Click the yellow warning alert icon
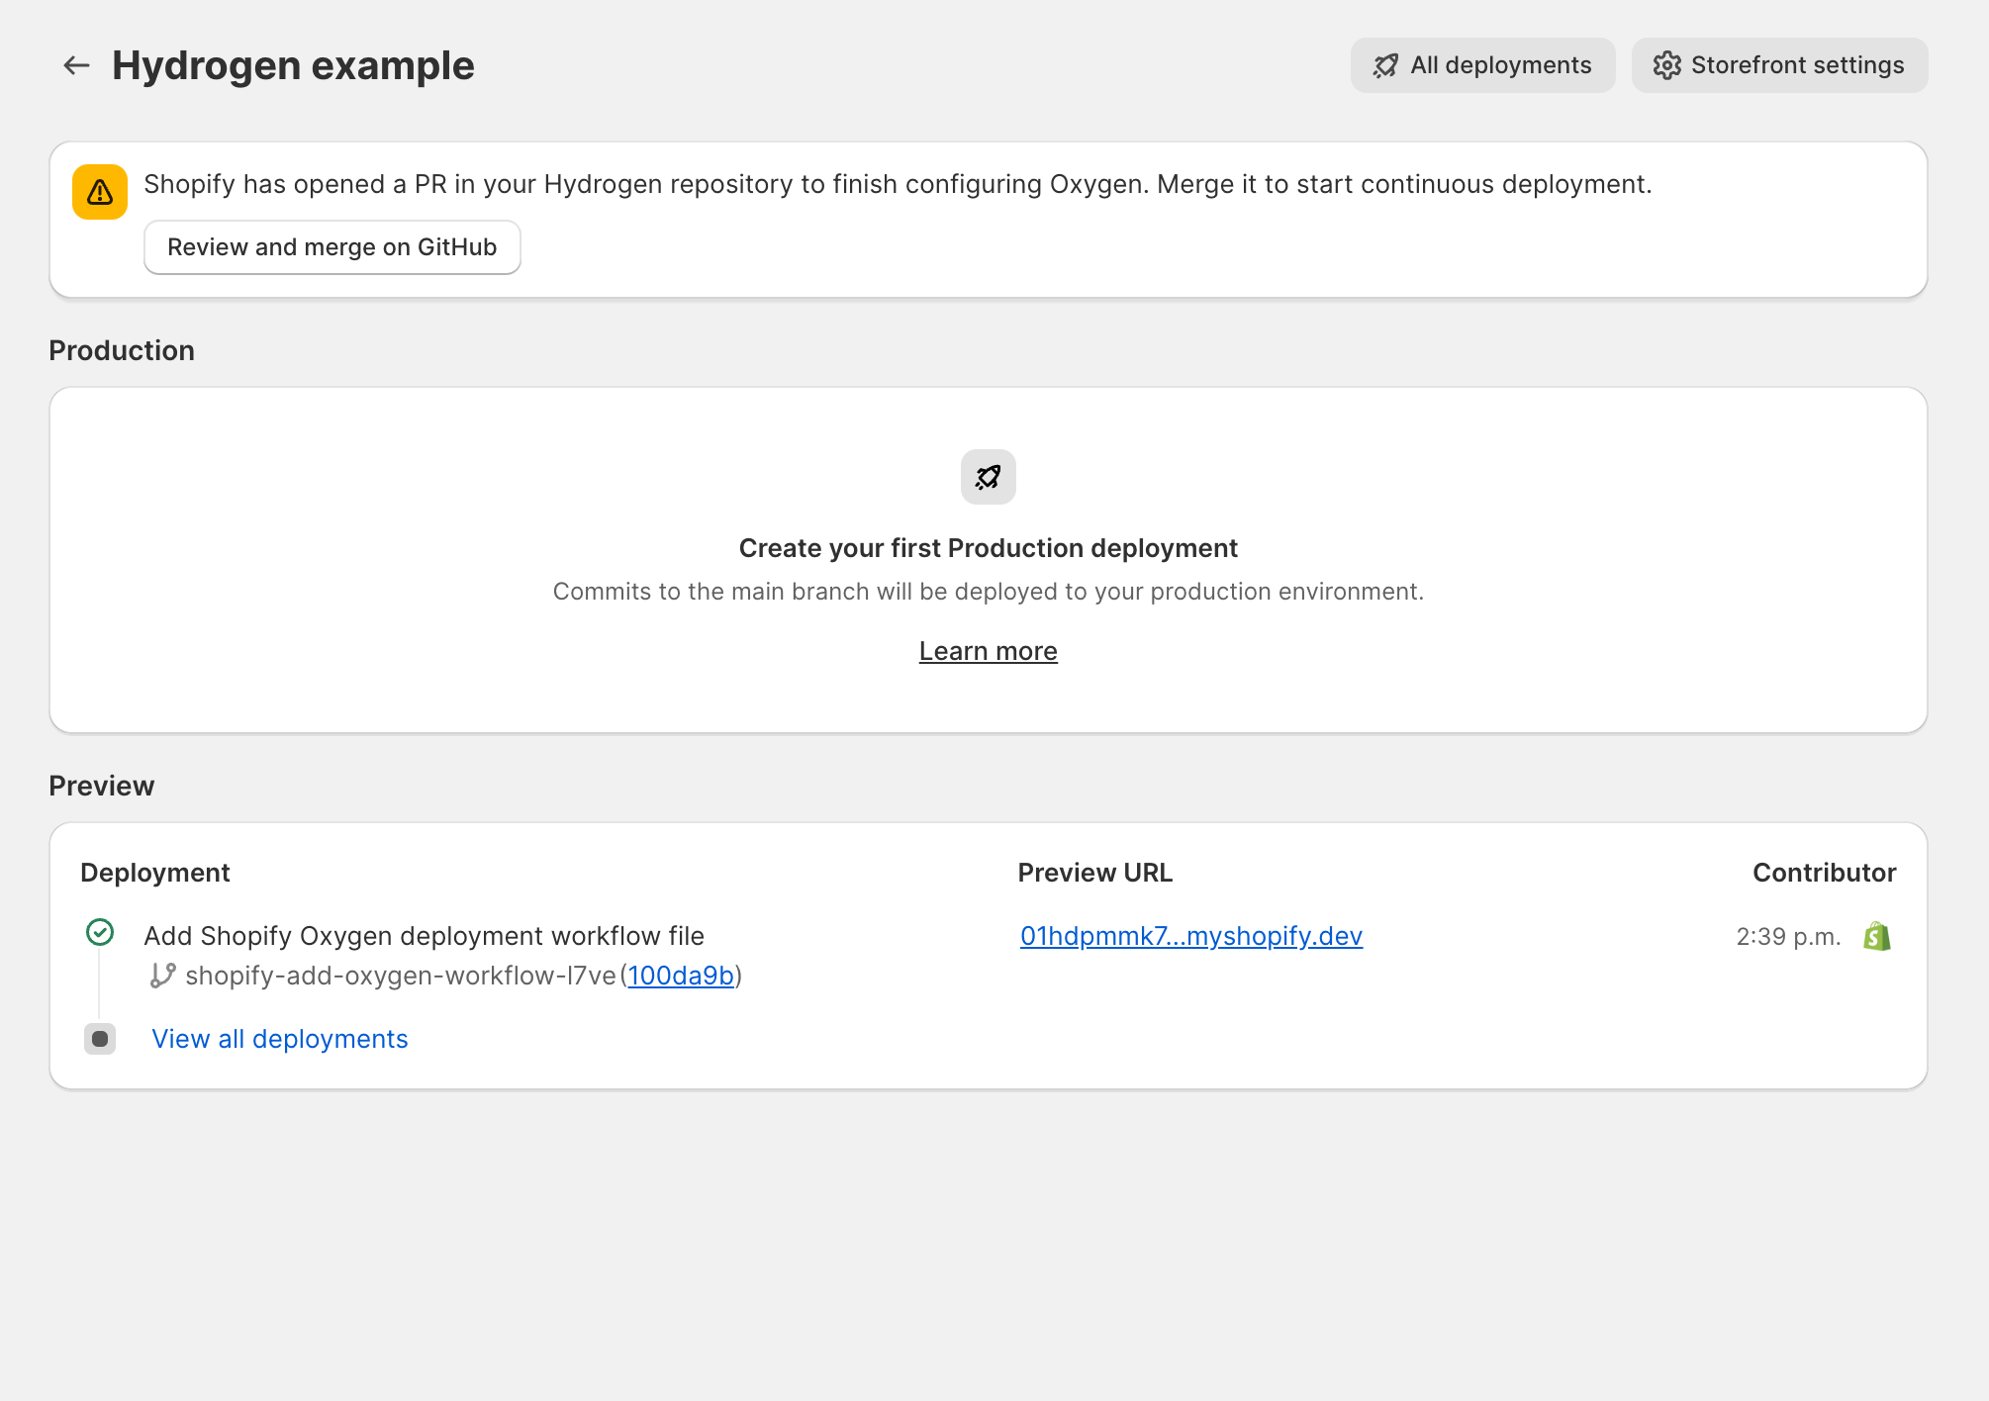1989x1401 pixels. 100,192
